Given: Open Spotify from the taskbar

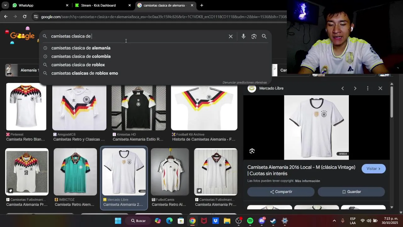Looking at the screenshot, I should click(x=250, y=221).
